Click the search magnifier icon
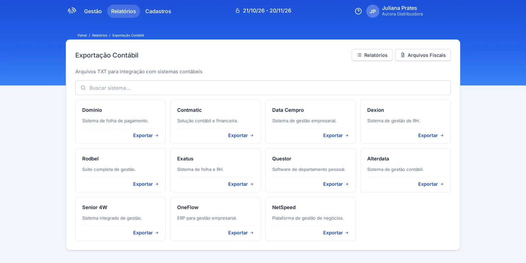526x263 pixels. 83,88
